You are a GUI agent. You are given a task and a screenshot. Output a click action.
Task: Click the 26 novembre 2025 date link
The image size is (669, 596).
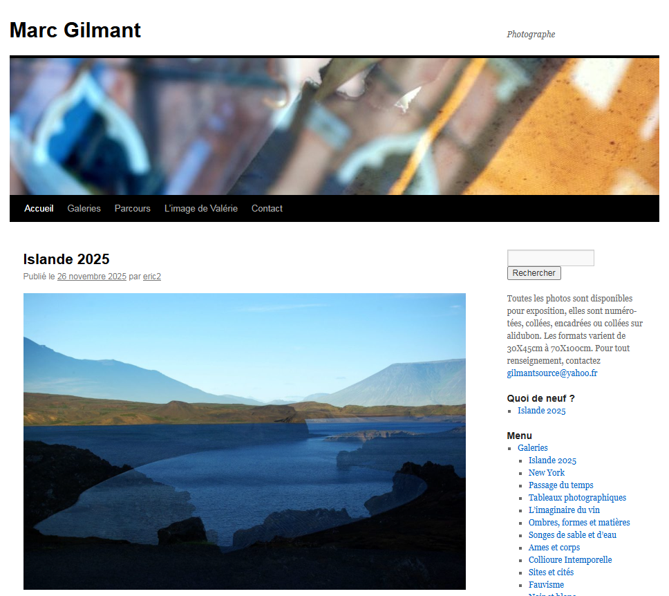[x=92, y=277]
